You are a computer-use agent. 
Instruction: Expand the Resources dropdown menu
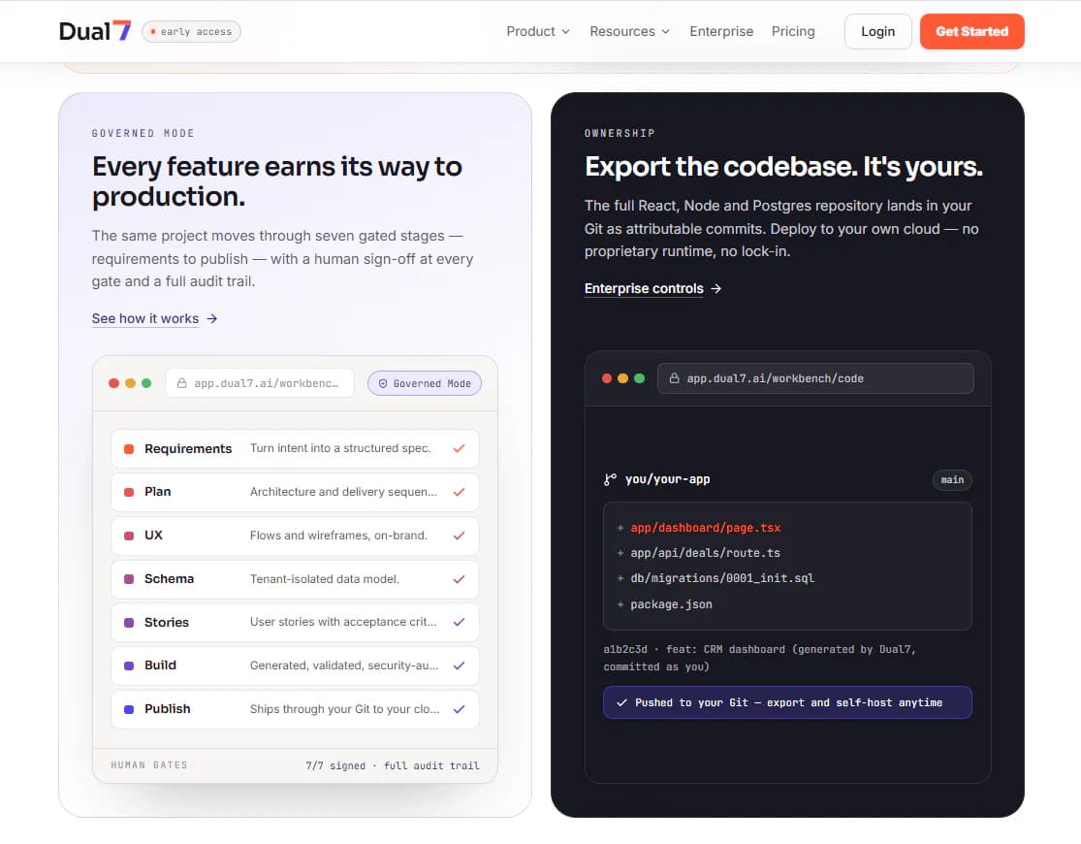pos(629,31)
